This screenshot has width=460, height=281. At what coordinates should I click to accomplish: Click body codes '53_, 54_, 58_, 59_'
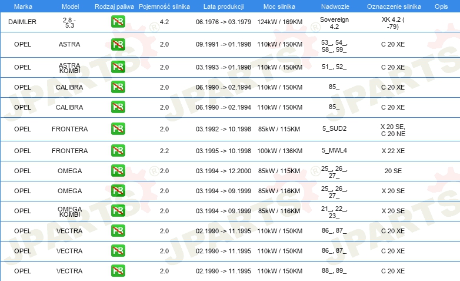(x=334, y=46)
